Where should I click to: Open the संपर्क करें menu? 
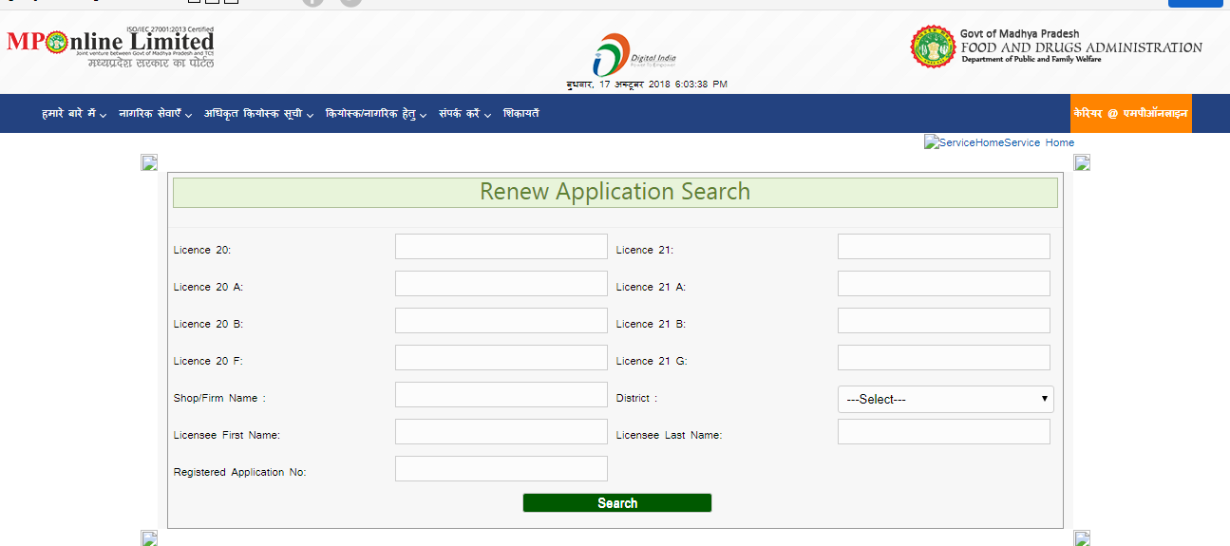464,114
